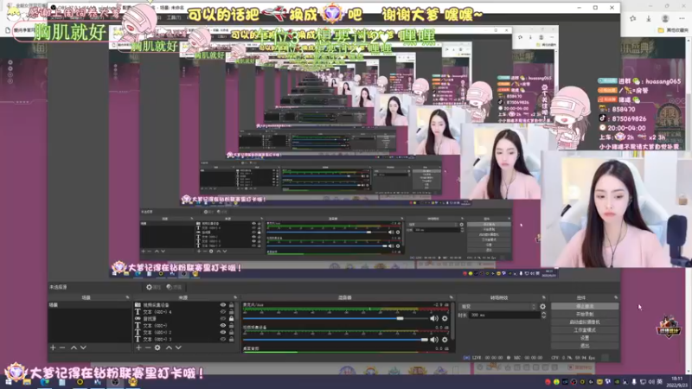Hide the 视频采集设备 source via eye icon
Screen dimensions: 692x389
(223, 305)
